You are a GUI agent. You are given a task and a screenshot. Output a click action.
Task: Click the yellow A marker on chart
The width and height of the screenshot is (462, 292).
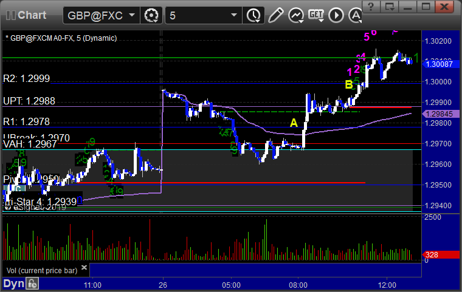click(x=294, y=123)
